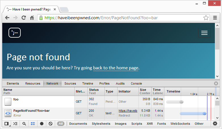222x129 pixels.
Task: Switch to the Elements tab
Action: [13, 83]
